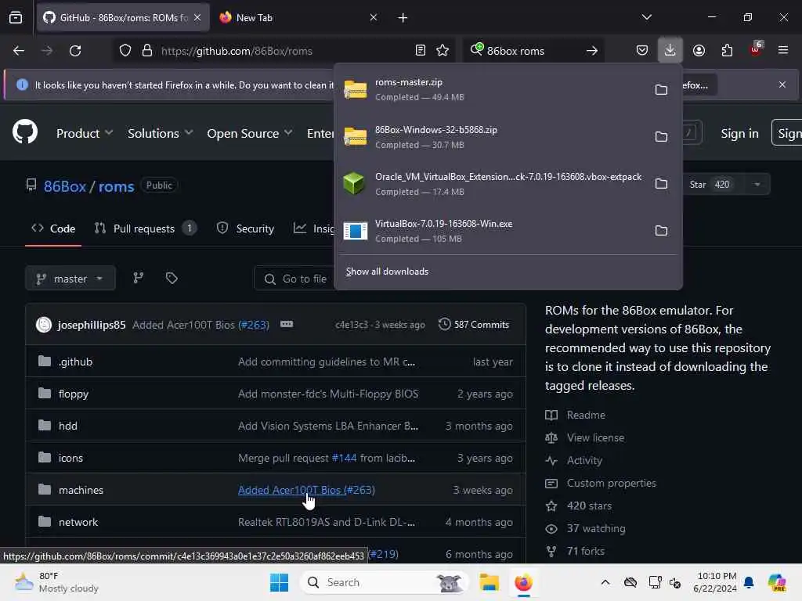
Task: Open the hdd folder
Action: (68, 426)
